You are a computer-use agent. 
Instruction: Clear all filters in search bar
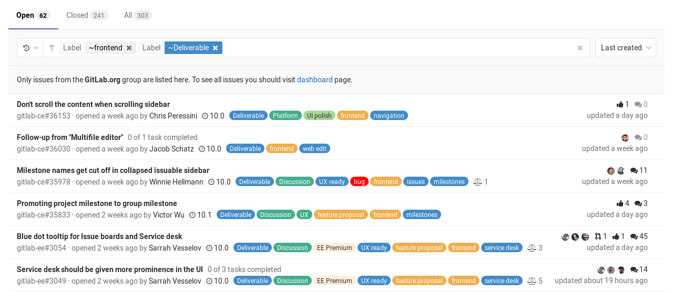580,48
